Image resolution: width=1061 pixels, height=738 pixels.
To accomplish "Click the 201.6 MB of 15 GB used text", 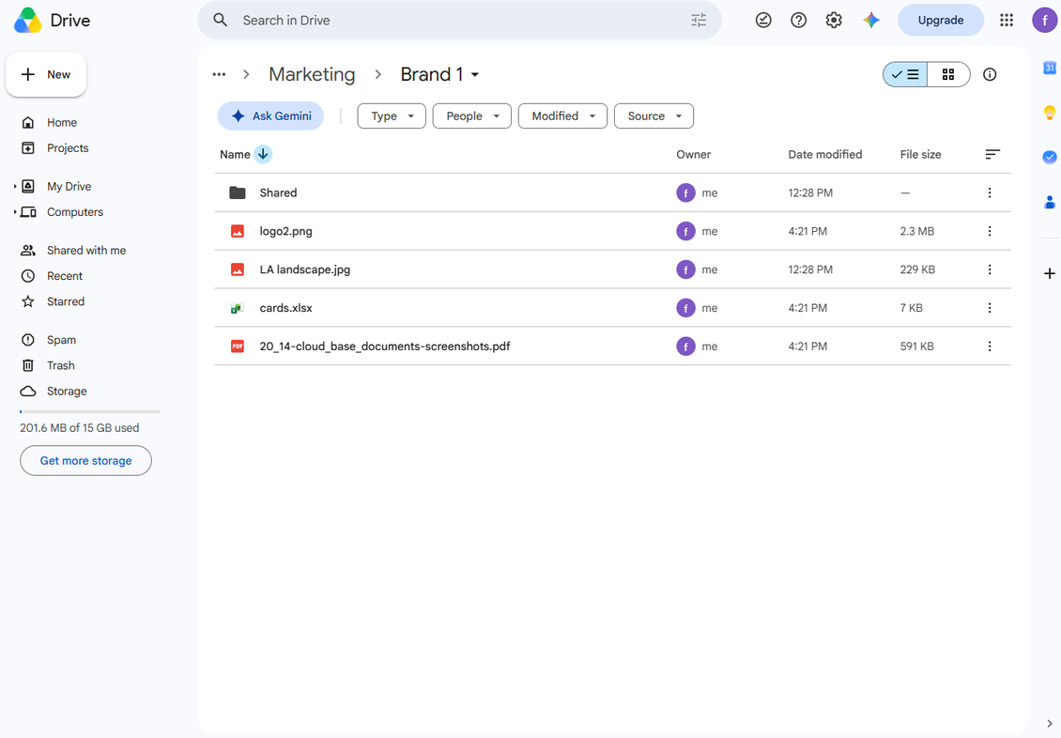I will (79, 428).
